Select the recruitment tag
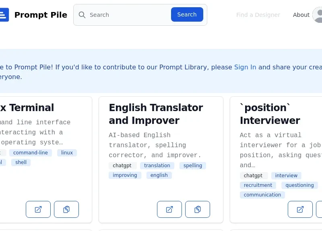 258,185
